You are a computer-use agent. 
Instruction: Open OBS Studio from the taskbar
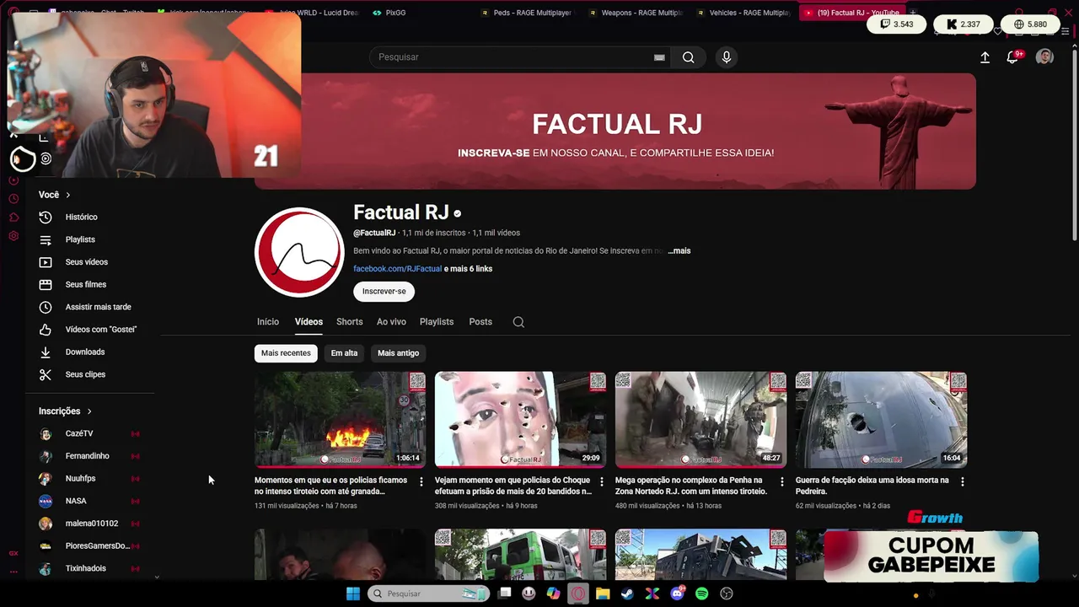pos(727,594)
